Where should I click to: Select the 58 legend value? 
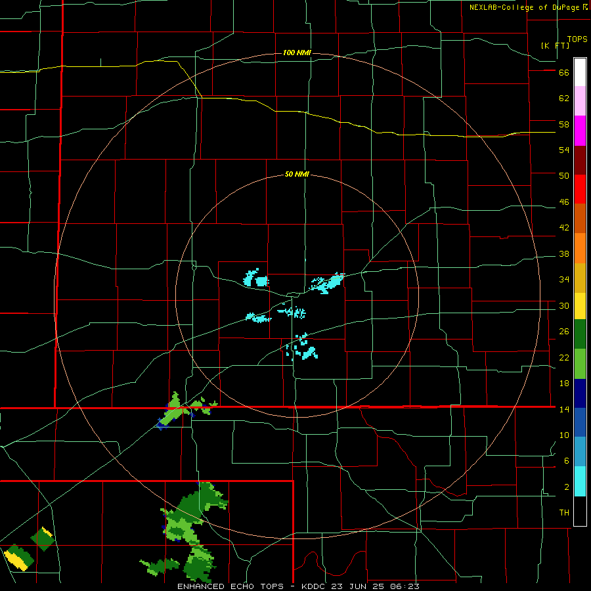point(564,124)
